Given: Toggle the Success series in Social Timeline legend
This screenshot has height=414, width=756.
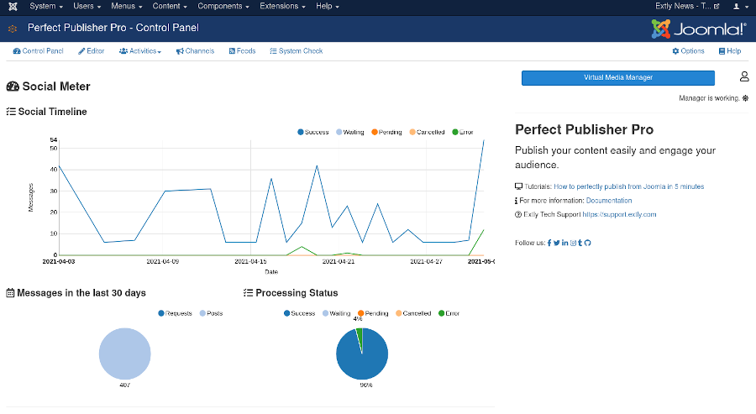Looking at the screenshot, I should 313,132.
